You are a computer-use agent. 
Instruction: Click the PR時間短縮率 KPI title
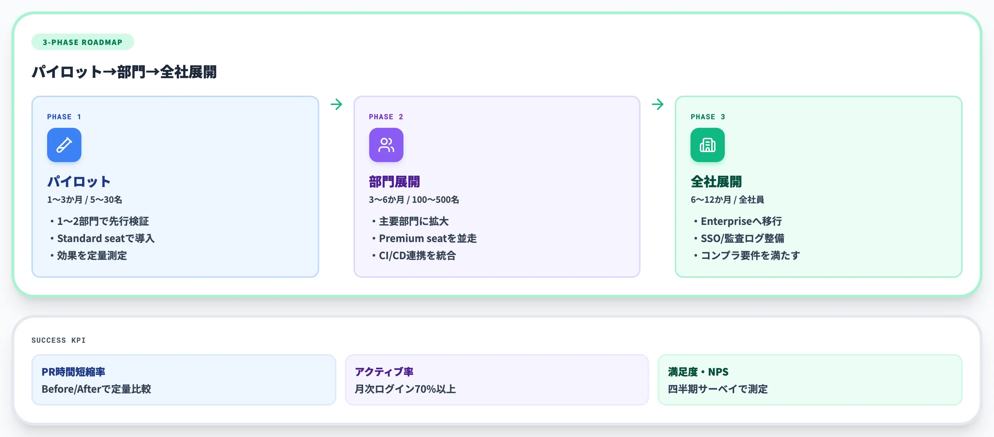pos(73,372)
